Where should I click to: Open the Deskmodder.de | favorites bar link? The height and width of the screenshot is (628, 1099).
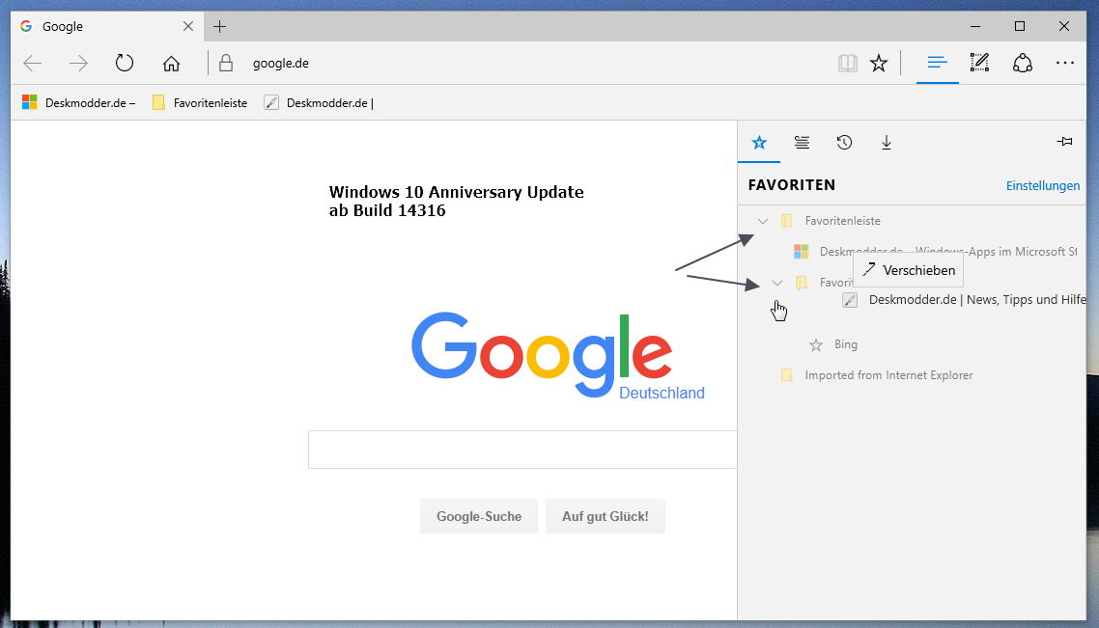(x=319, y=103)
